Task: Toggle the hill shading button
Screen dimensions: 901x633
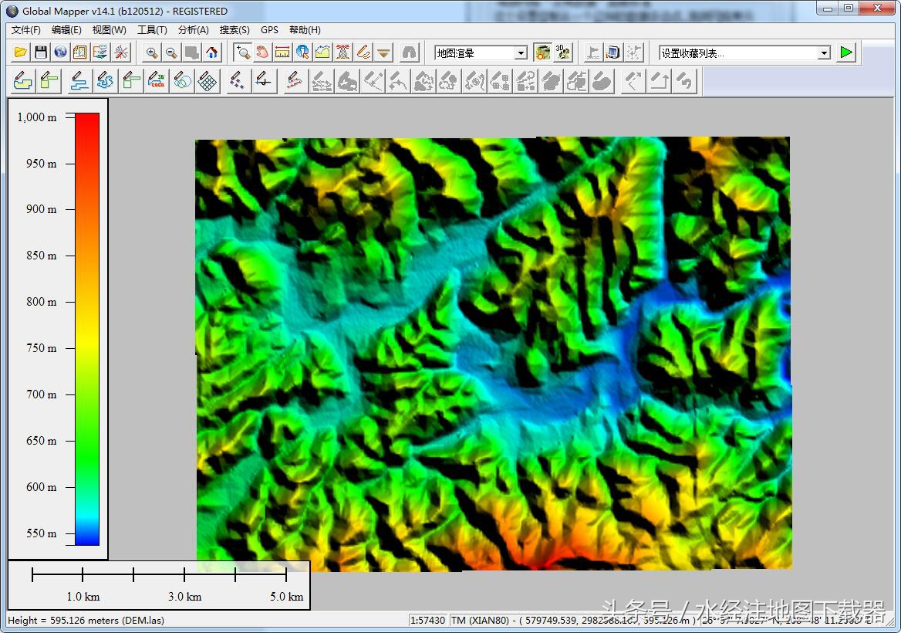Action: 543,52
